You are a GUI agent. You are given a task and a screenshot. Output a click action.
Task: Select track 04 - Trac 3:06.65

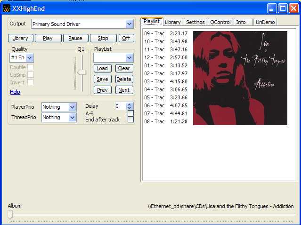(166, 89)
